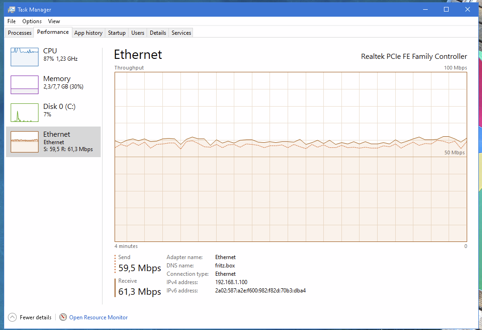The height and width of the screenshot is (330, 482).
Task: Click the Open Resource Monitor link
Action: pos(98,317)
